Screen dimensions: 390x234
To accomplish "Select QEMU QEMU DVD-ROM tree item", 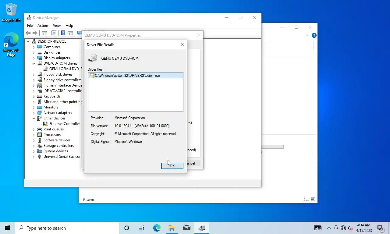I will (66, 69).
